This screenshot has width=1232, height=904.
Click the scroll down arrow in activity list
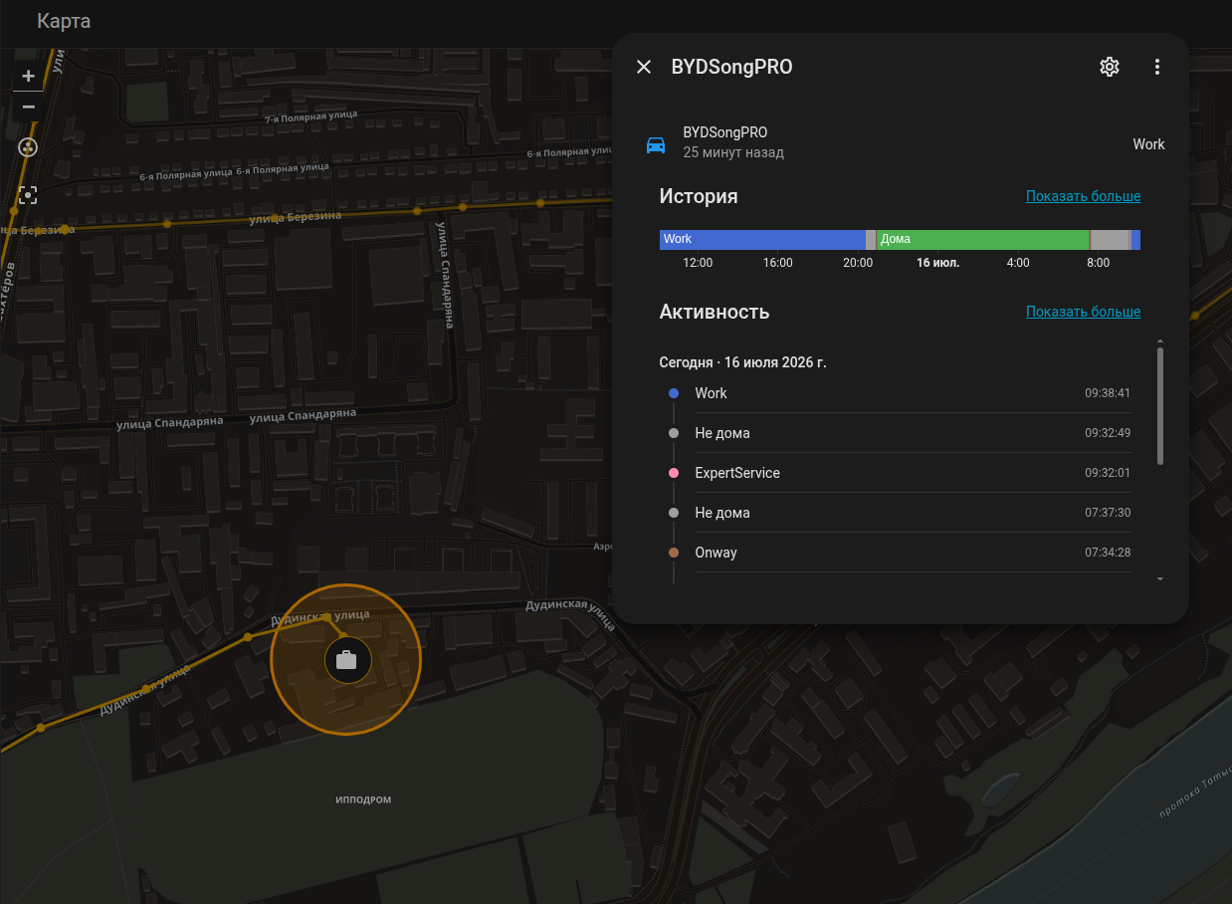point(1160,578)
